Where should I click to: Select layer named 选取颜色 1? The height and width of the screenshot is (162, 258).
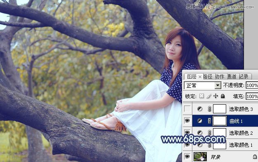tap(241, 145)
